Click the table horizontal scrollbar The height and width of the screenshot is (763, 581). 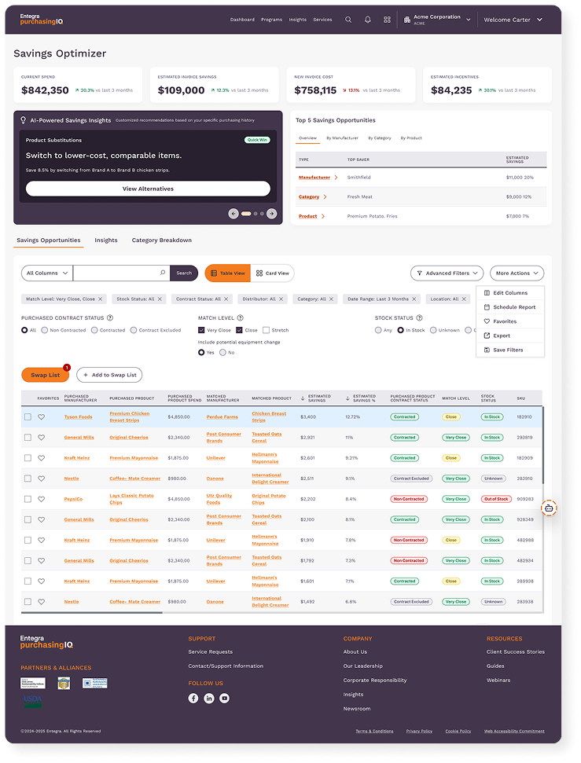(x=91, y=613)
